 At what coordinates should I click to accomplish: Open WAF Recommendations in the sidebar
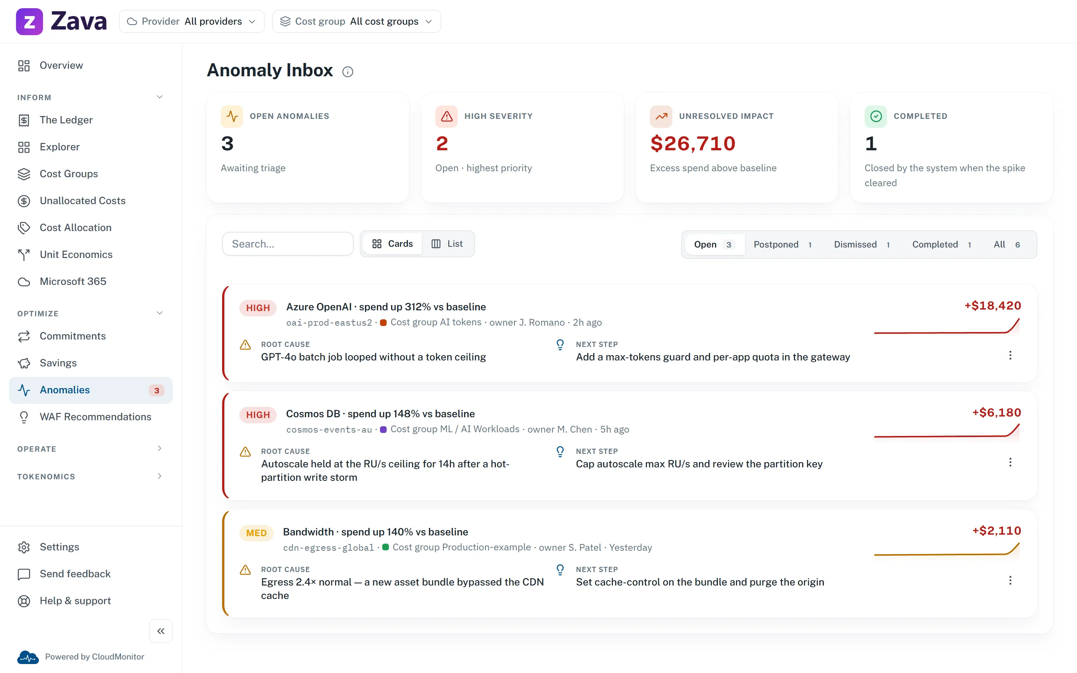(x=91, y=417)
